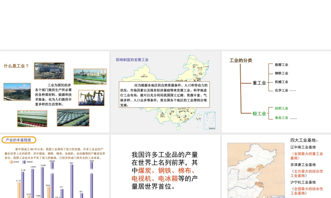Image resolution: width=331 pixels, height=198 pixels.
Task: Select the smoking factory photo
Action: (17, 92)
